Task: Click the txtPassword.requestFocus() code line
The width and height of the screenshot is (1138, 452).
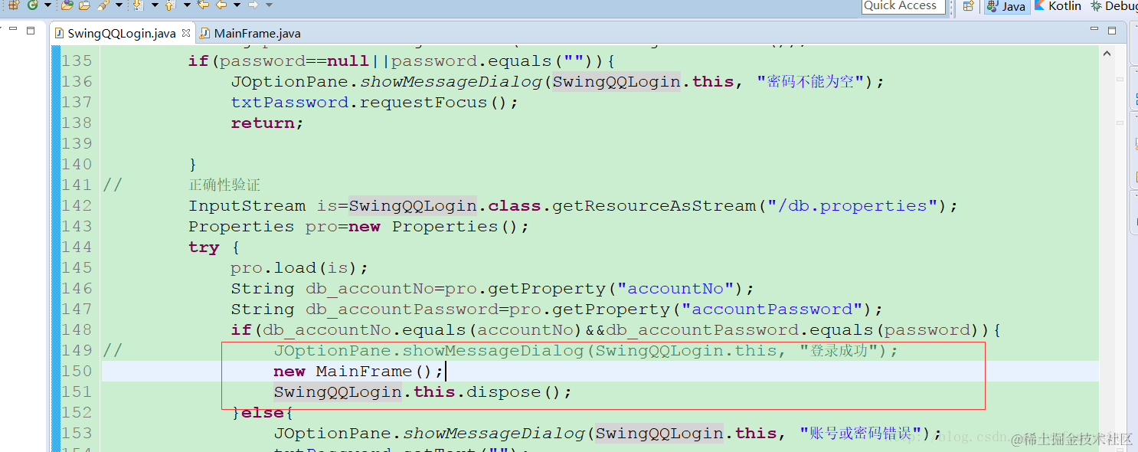Action: pyautogui.click(x=374, y=102)
